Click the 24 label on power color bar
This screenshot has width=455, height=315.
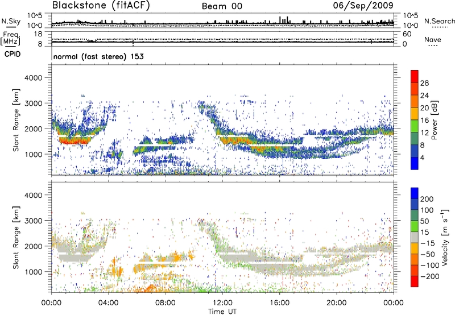(424, 96)
